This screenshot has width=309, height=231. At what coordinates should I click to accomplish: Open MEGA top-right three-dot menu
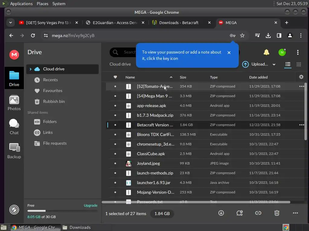point(298,52)
